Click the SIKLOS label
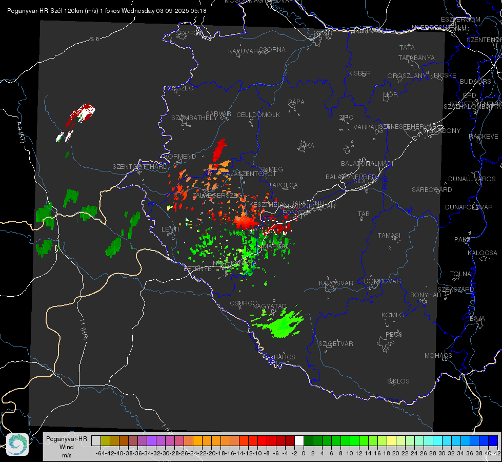The image size is (502, 462). [x=398, y=381]
